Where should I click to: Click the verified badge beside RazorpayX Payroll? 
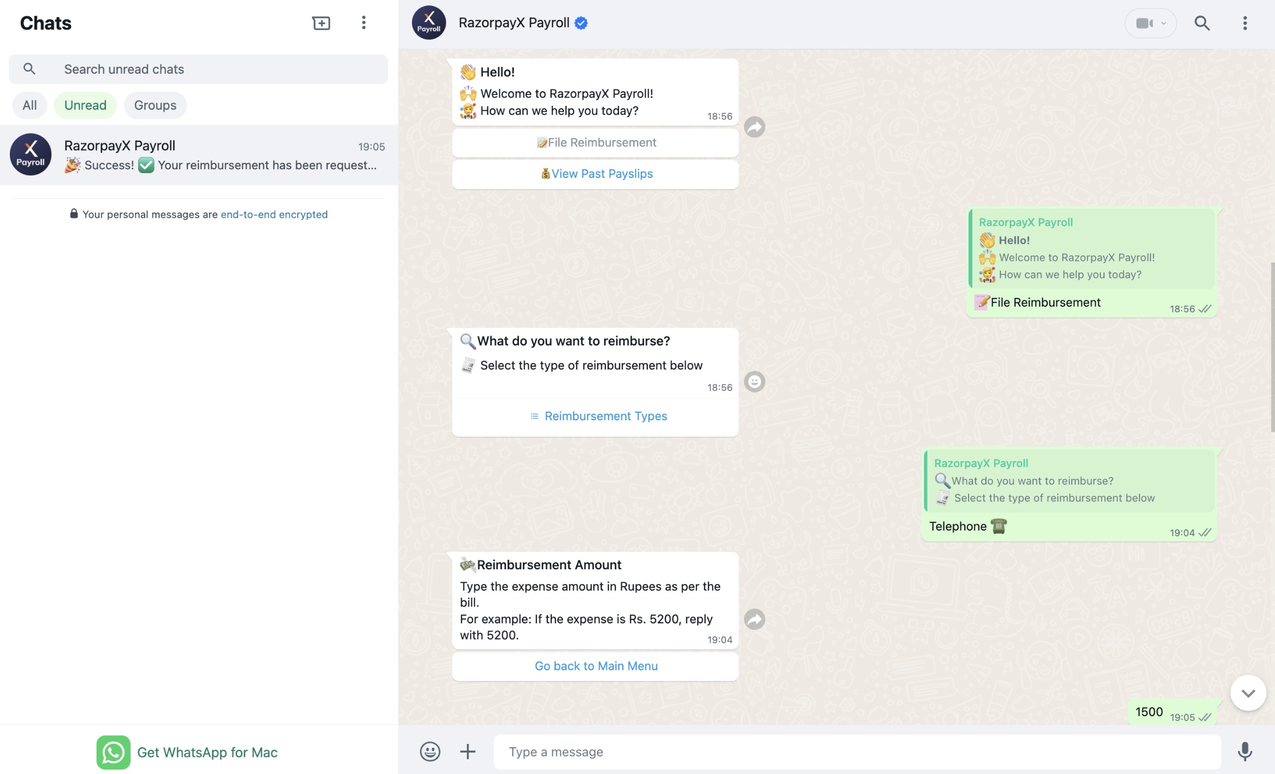coord(581,23)
